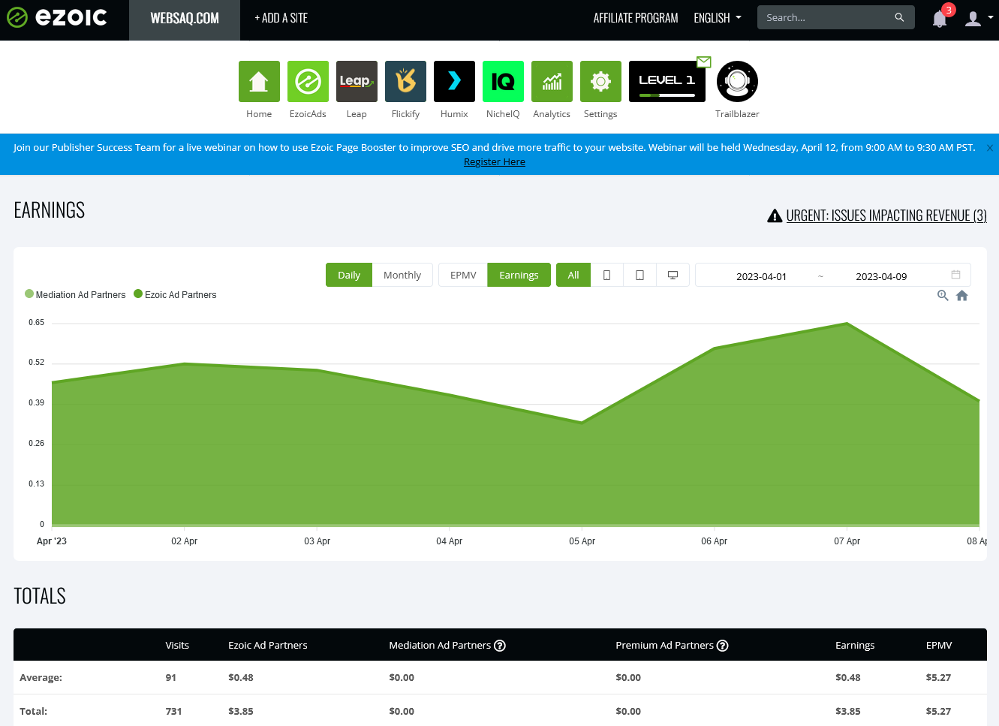Viewport: 999px width, 726px height.
Task: Click the EPMV column header
Action: [x=939, y=646]
